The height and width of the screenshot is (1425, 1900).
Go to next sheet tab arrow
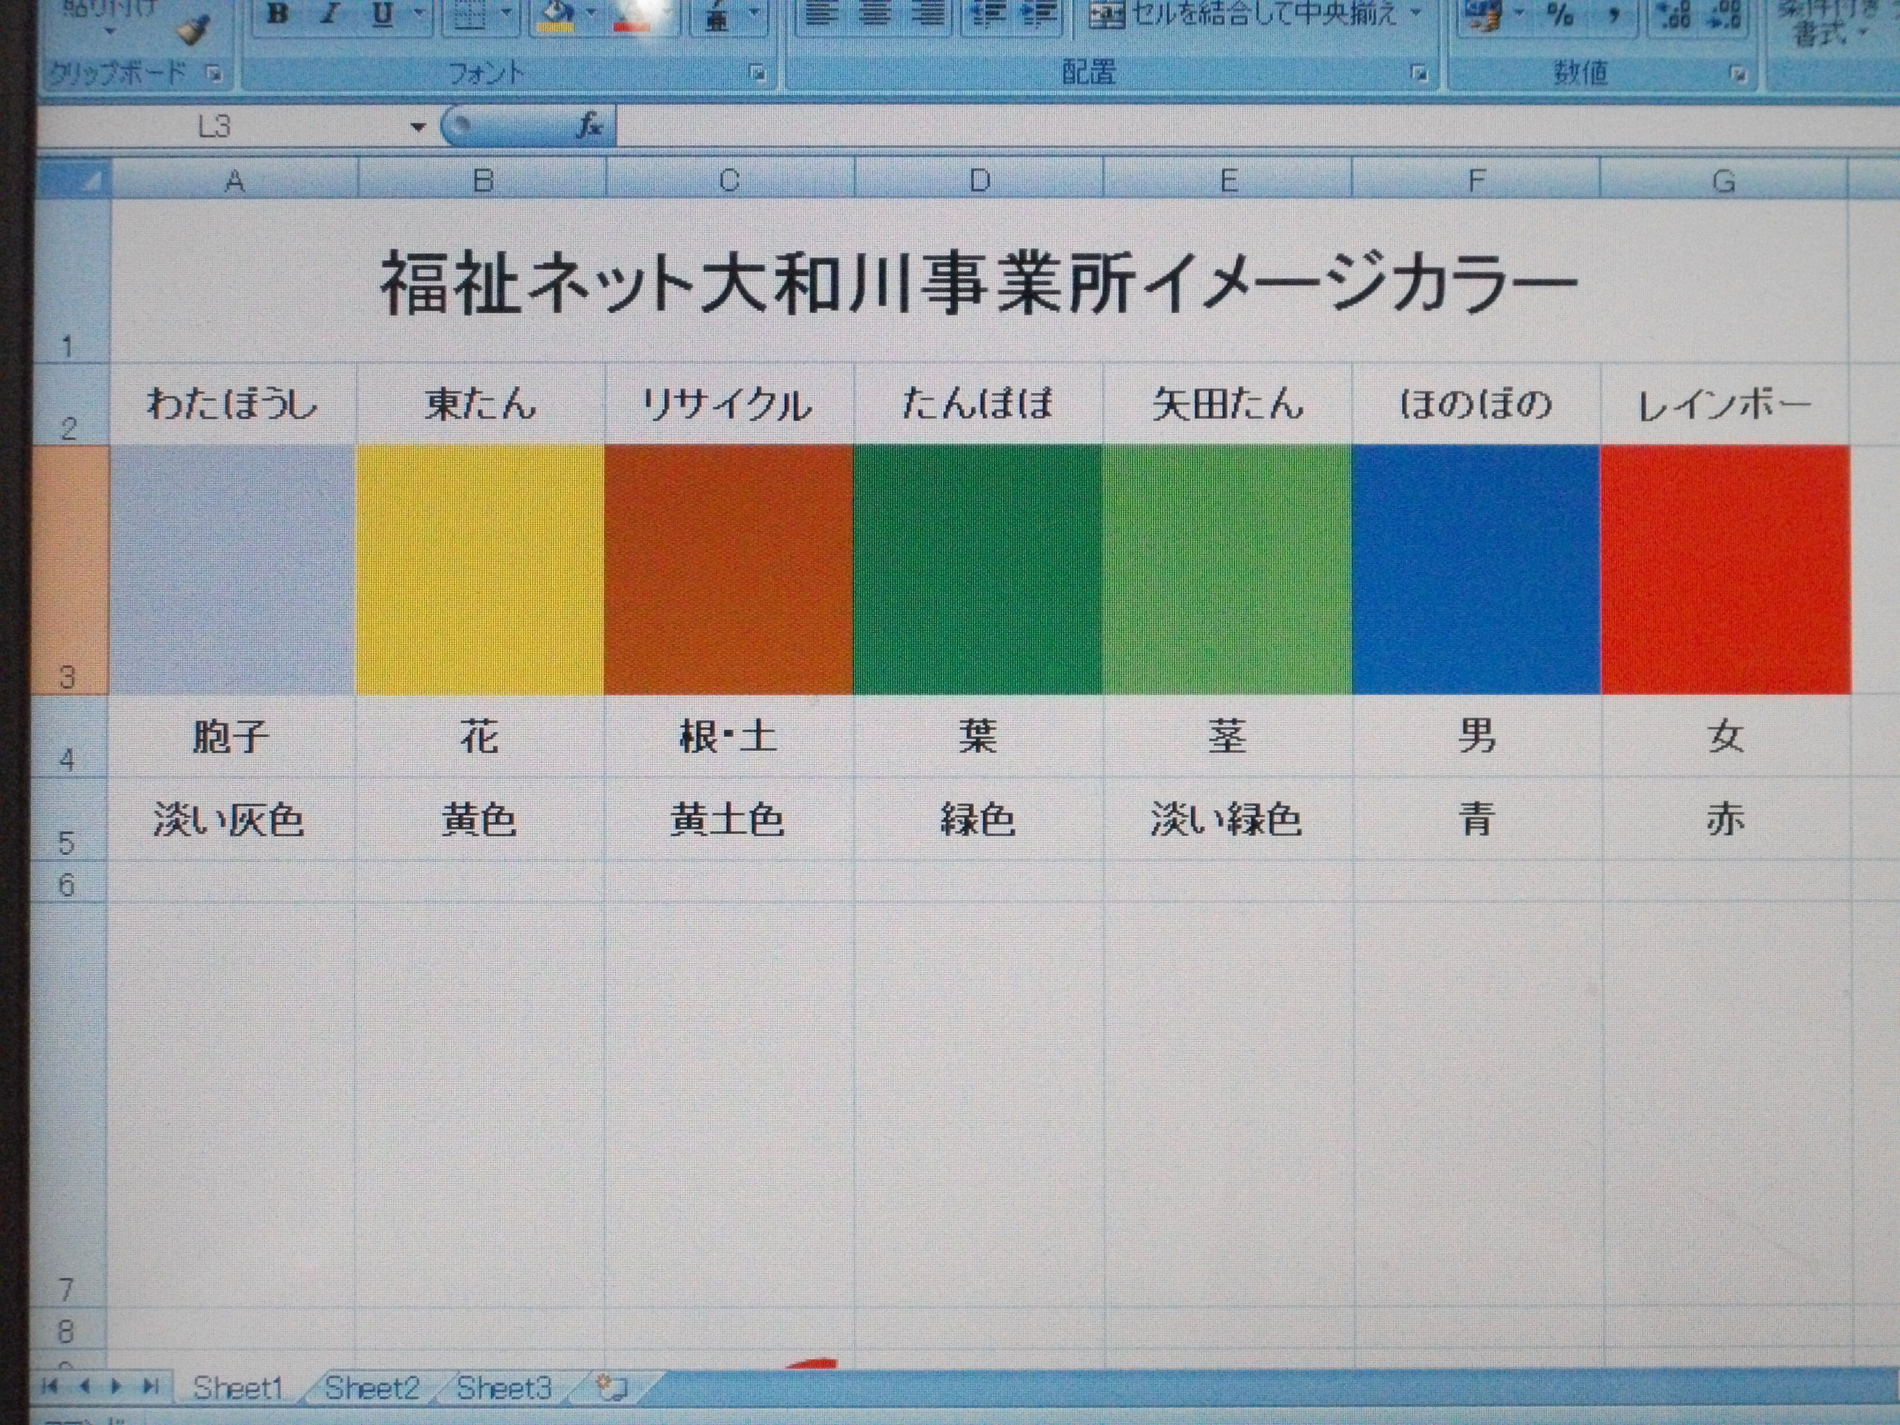(117, 1387)
